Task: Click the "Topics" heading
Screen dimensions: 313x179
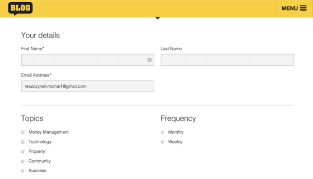Action: coord(32,118)
